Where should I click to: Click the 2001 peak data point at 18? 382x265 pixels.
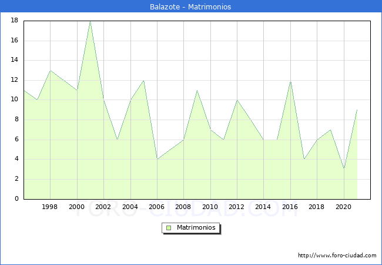(91, 21)
